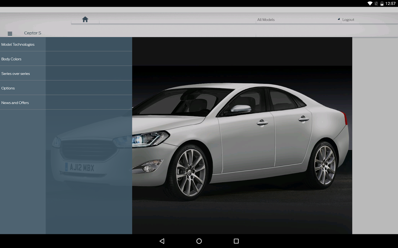
Task: Tap the white Ceptor S car image
Action: click(242, 135)
